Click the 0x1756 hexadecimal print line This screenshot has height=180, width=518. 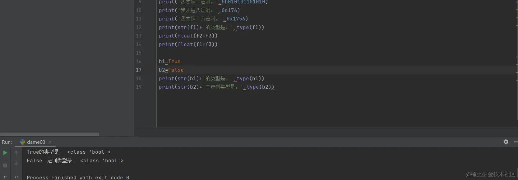coord(203,19)
